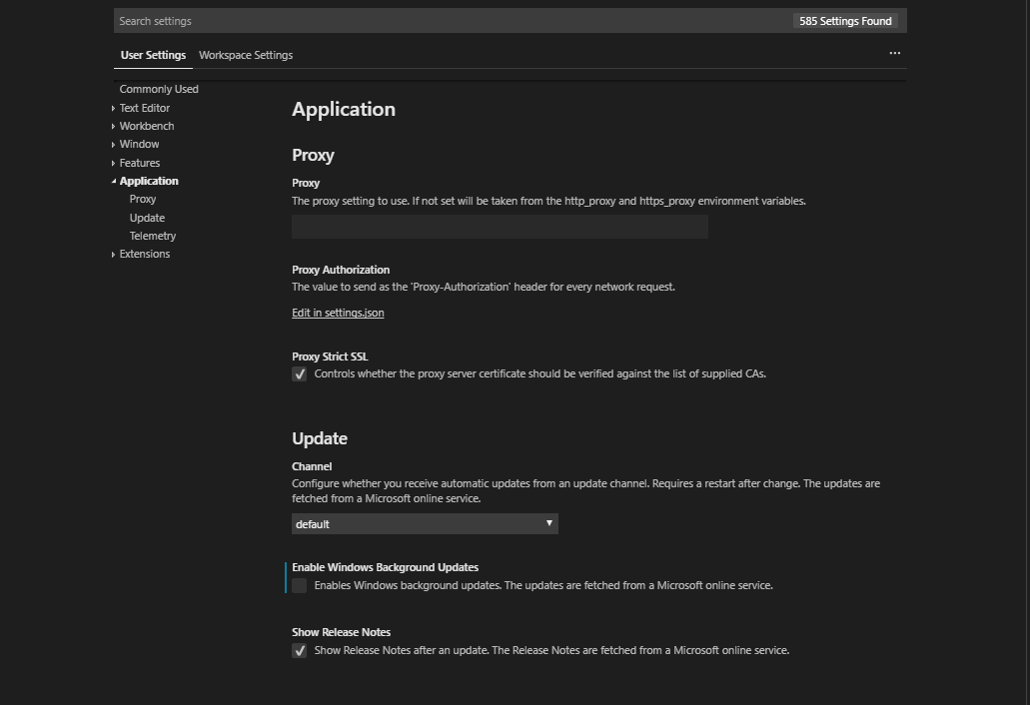Jump to the Telemetry subsection
This screenshot has height=705, width=1030.
point(152,236)
